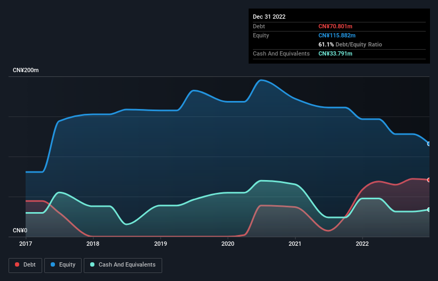Click the CN¥200m y-axis label
438x281 pixels.
click(26, 70)
